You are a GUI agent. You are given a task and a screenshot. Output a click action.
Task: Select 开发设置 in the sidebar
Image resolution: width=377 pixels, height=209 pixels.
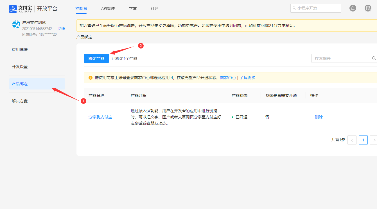point(20,67)
